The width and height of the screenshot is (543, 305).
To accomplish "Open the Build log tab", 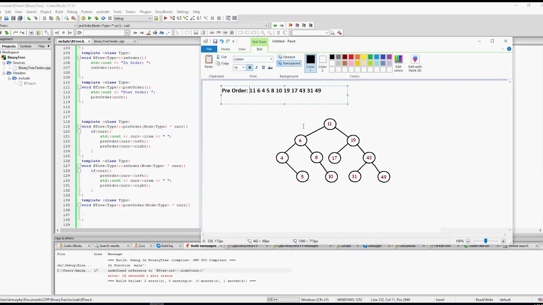I will pyautogui.click(x=167, y=246).
